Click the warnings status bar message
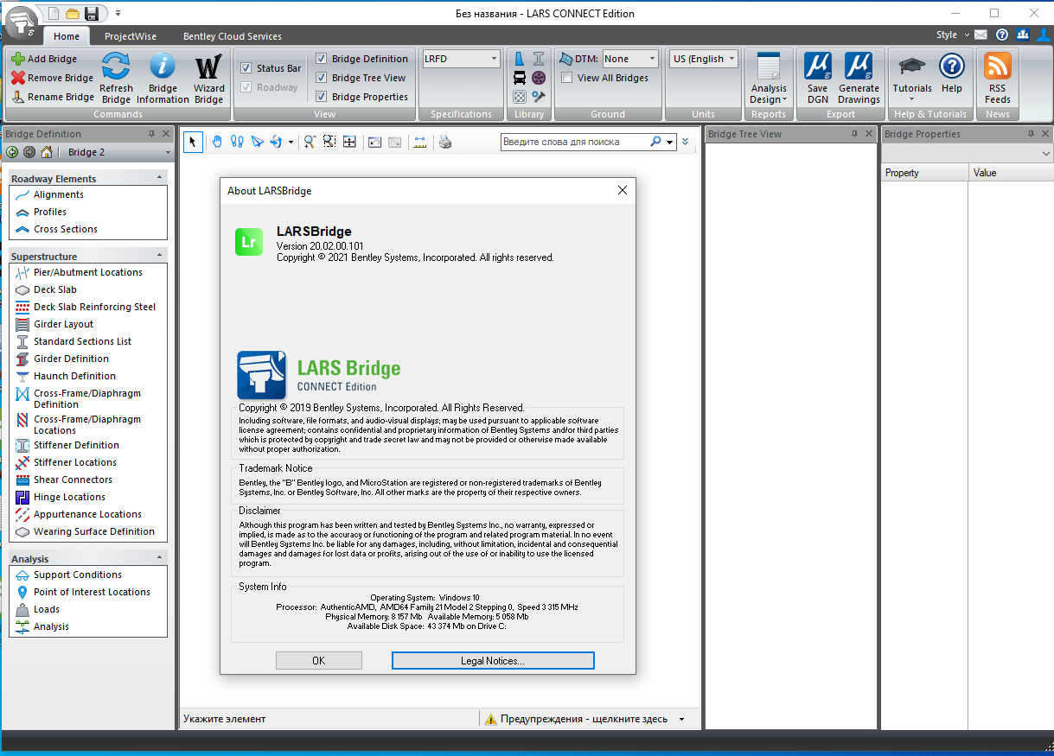Image resolution: width=1054 pixels, height=756 pixels. coord(584,719)
